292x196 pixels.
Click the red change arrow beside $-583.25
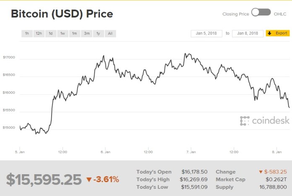(261, 172)
